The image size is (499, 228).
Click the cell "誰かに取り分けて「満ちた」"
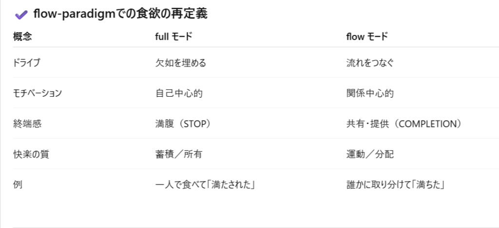point(397,185)
